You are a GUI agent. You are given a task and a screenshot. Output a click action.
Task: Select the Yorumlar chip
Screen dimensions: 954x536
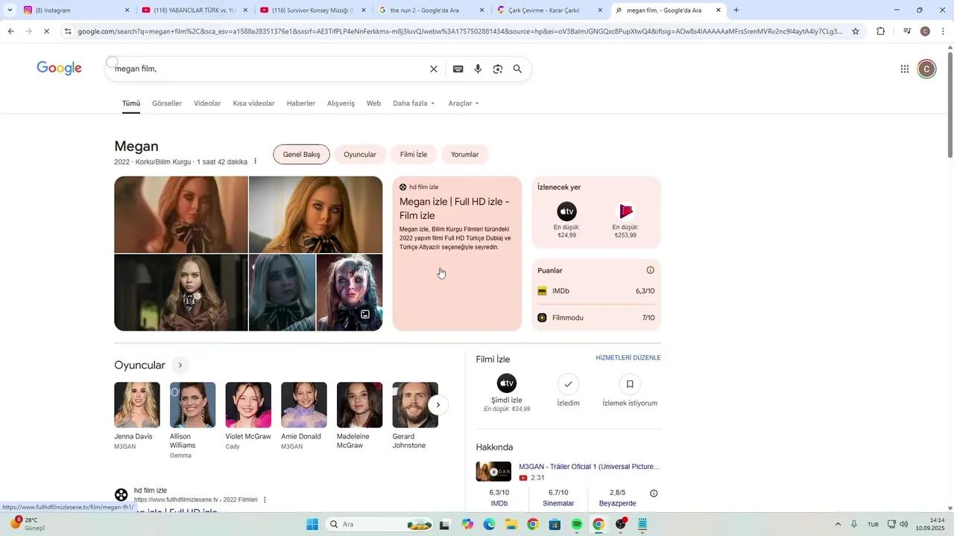point(465,155)
